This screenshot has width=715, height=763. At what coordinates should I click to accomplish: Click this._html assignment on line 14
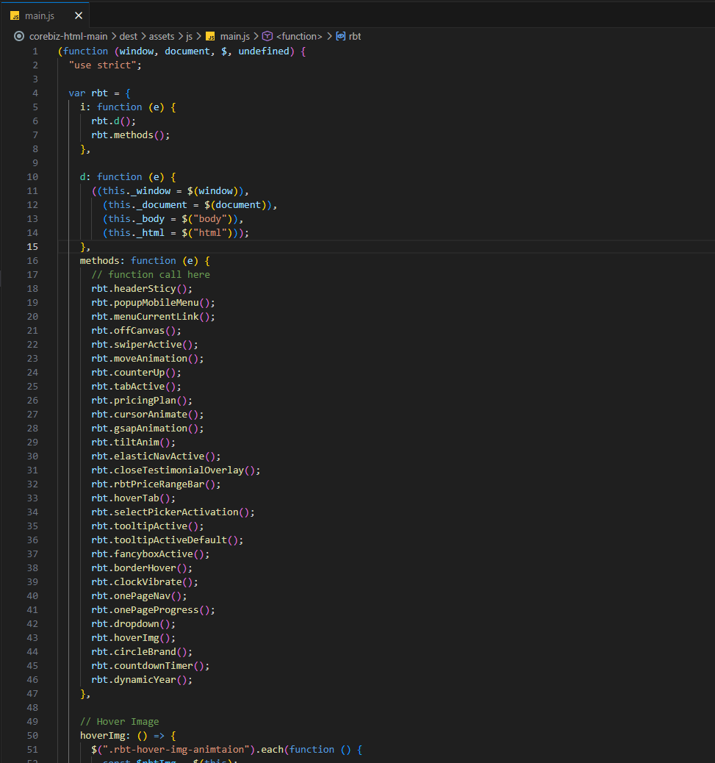point(176,233)
